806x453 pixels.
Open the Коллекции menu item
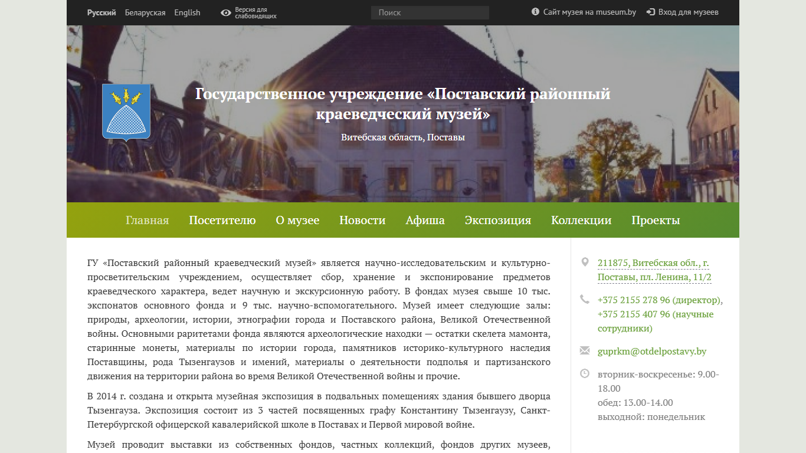[x=581, y=220]
